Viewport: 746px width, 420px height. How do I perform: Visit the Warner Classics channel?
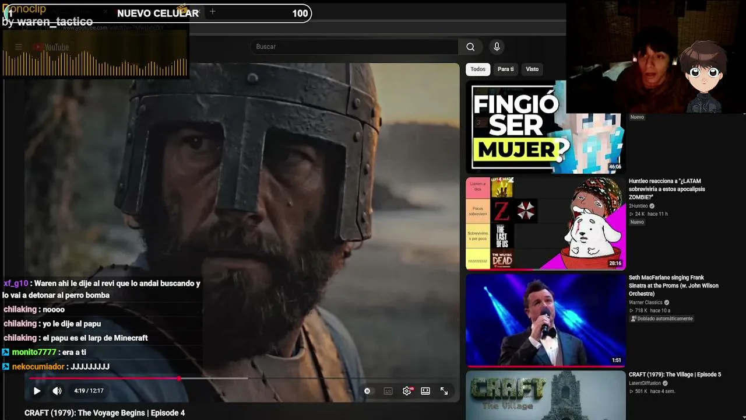(x=646, y=303)
